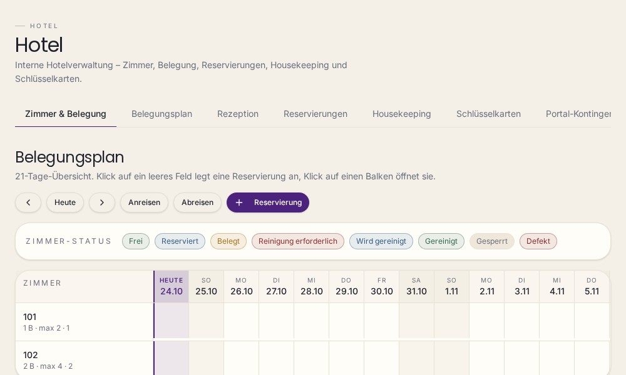Select the Gesperrt status chip
Screen dimensions: 626x375
[492, 241]
